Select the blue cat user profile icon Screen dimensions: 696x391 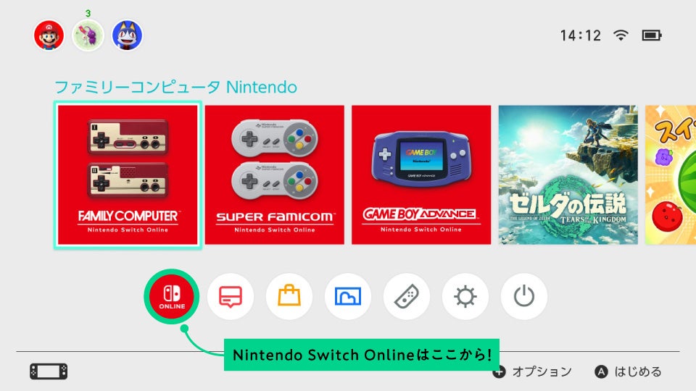(128, 35)
